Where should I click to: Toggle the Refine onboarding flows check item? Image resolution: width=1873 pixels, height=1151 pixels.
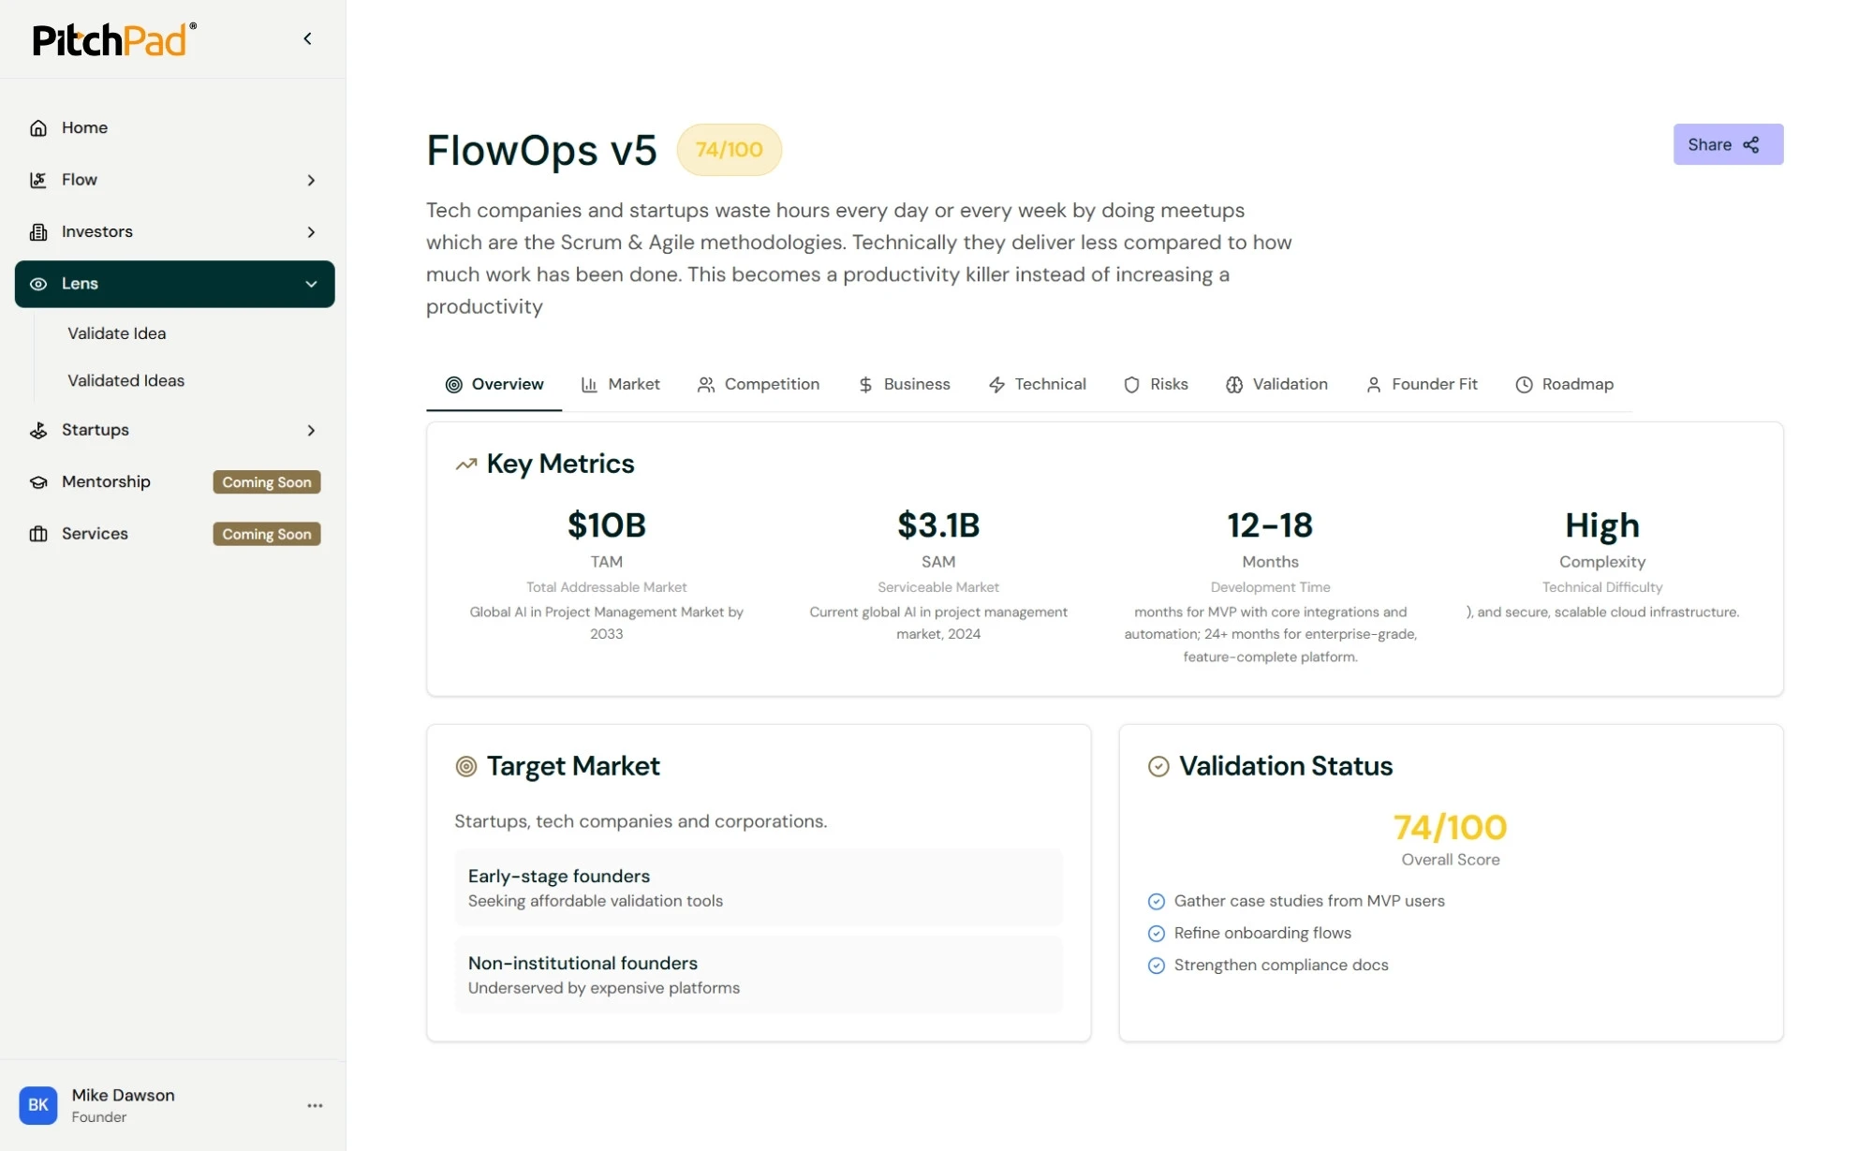[1157, 934]
